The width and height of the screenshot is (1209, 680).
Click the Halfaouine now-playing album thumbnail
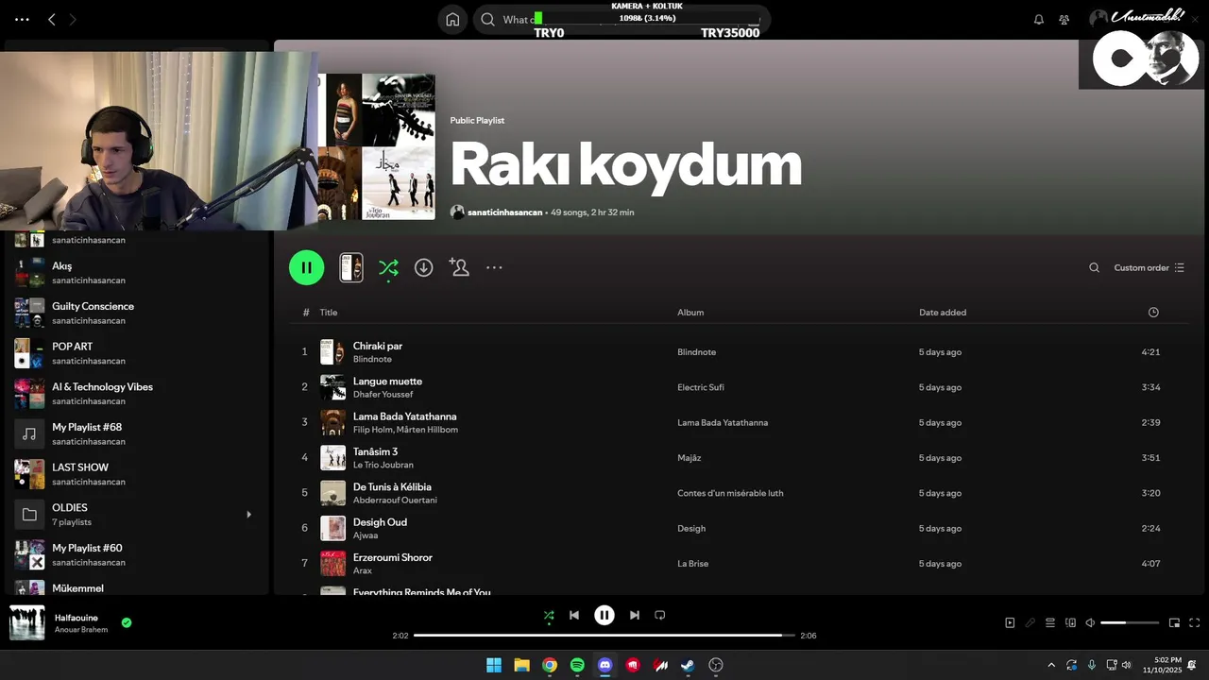(x=27, y=623)
